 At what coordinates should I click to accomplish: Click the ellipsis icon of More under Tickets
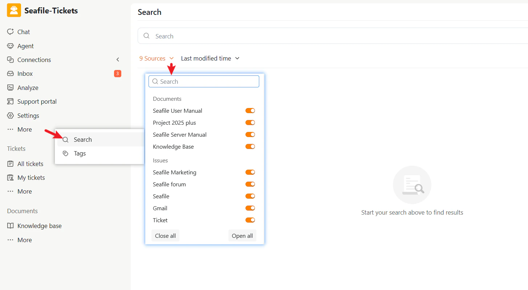click(11, 191)
